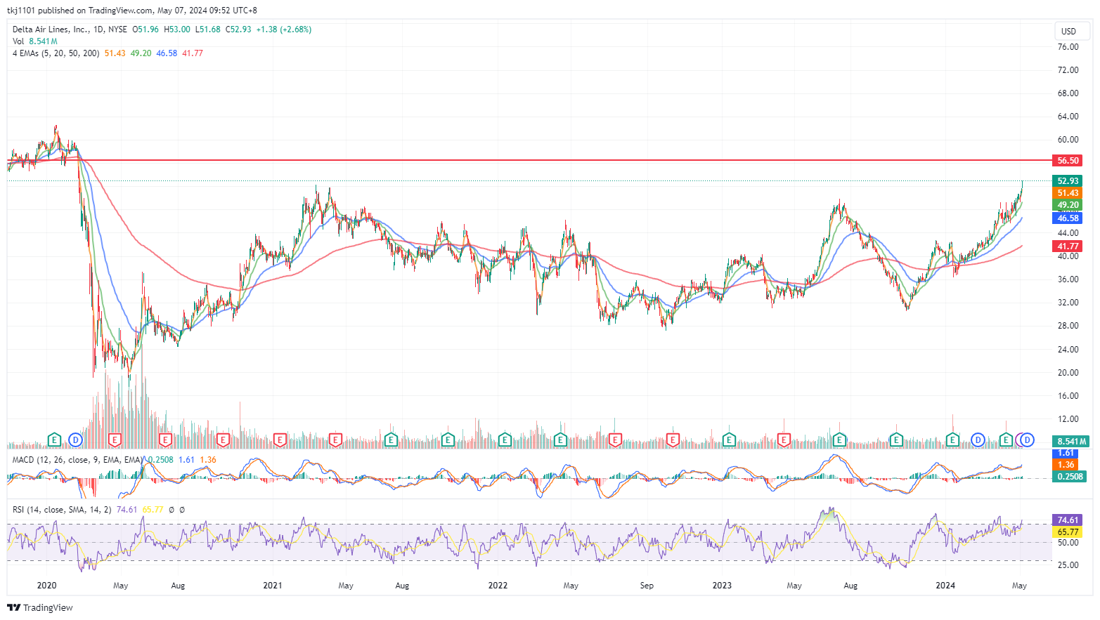Image resolution: width=1100 pixels, height=620 pixels.
Task: Select the green earnings marker for July 2023
Action: 839,440
